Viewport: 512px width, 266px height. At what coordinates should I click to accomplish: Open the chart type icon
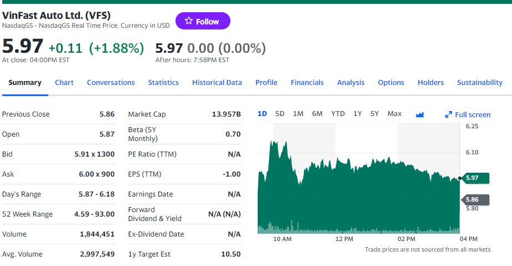coord(420,114)
